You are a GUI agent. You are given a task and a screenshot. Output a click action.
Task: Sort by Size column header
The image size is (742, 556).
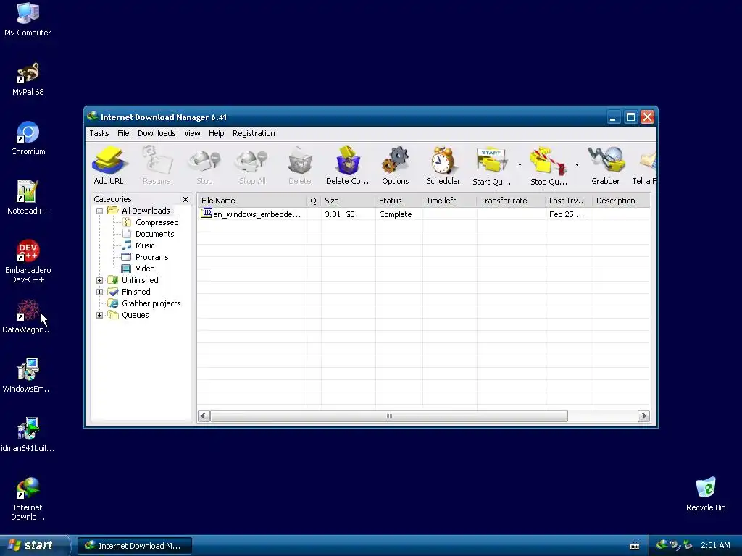[x=348, y=201]
